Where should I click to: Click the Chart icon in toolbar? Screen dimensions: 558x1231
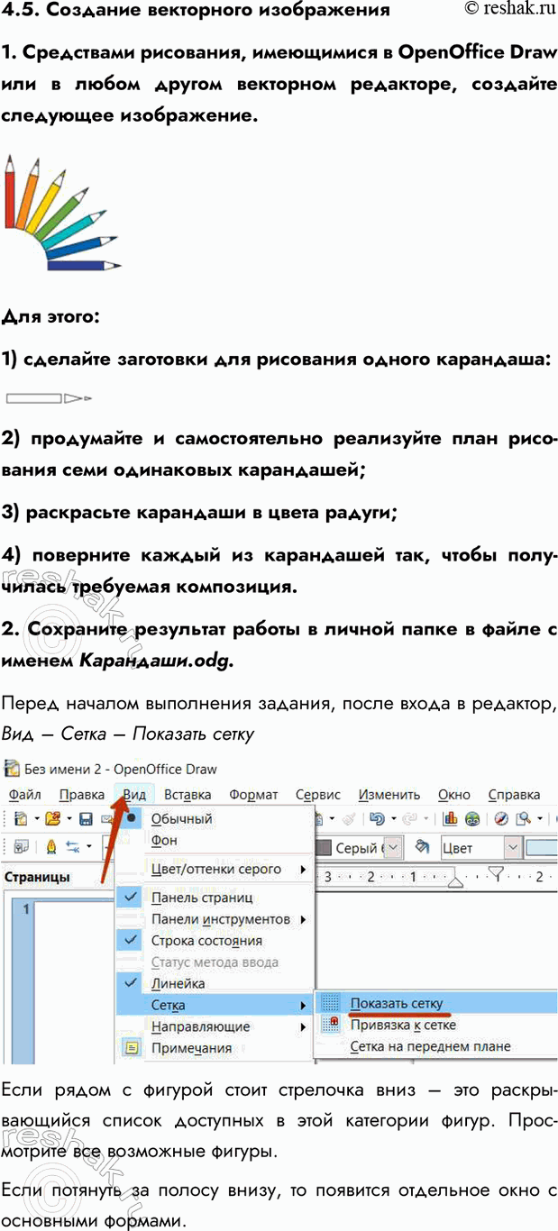450,819
